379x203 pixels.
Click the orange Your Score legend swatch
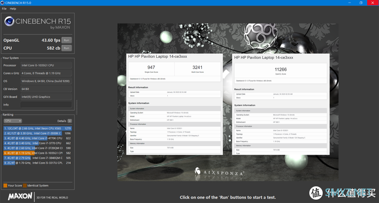pyautogui.click(x=5, y=185)
